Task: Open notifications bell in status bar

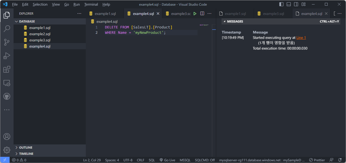Action: pyautogui.click(x=340, y=160)
